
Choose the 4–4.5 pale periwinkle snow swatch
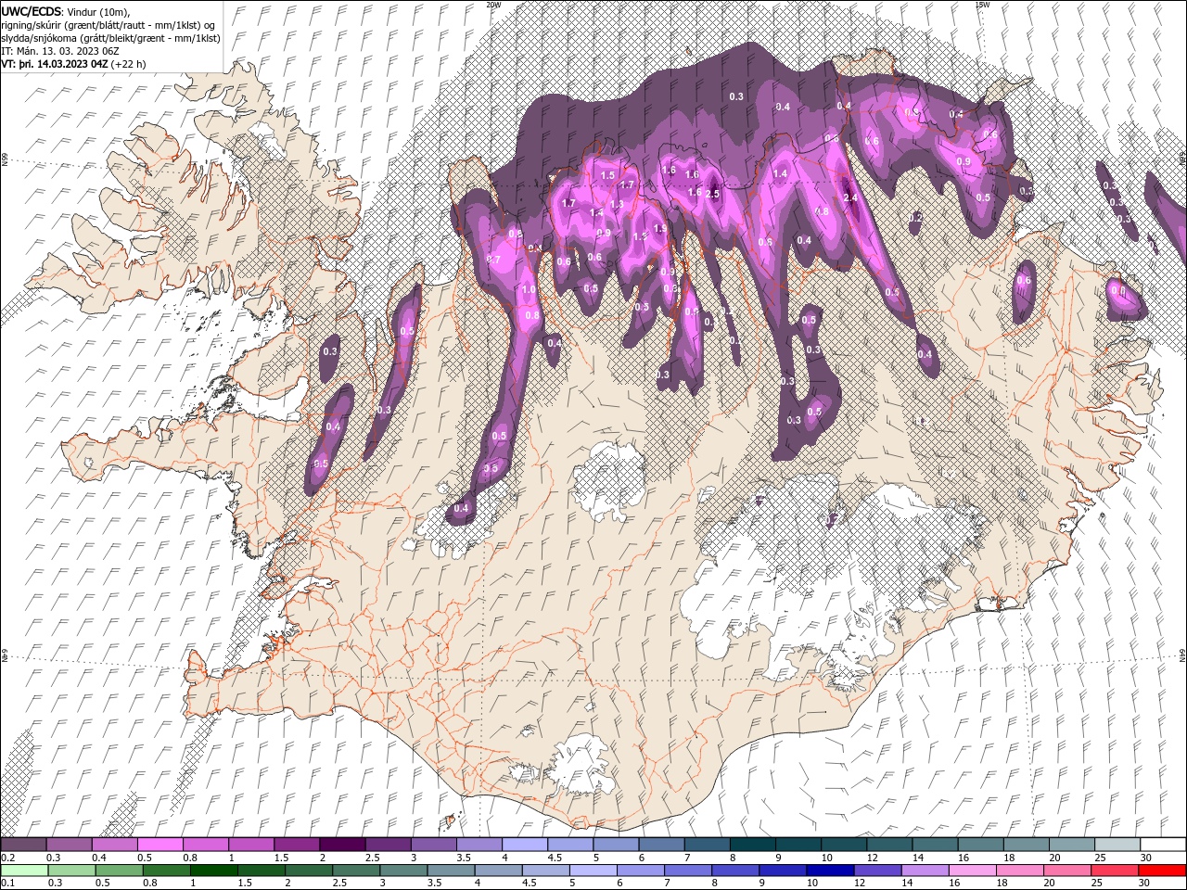point(525,845)
